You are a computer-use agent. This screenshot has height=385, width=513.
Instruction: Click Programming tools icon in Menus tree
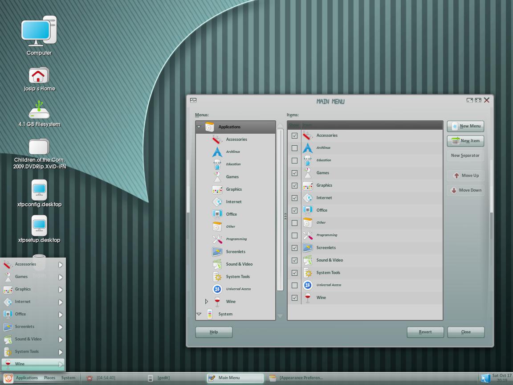pyautogui.click(x=217, y=239)
